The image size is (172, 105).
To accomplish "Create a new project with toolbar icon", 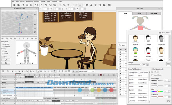I will pos(14,5).
